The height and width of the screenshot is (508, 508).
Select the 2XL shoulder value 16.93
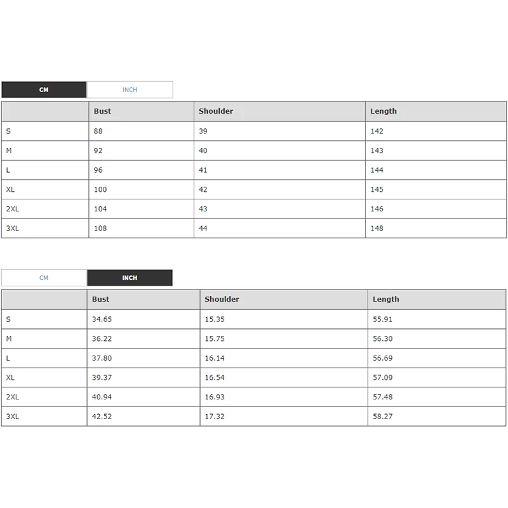[214, 397]
